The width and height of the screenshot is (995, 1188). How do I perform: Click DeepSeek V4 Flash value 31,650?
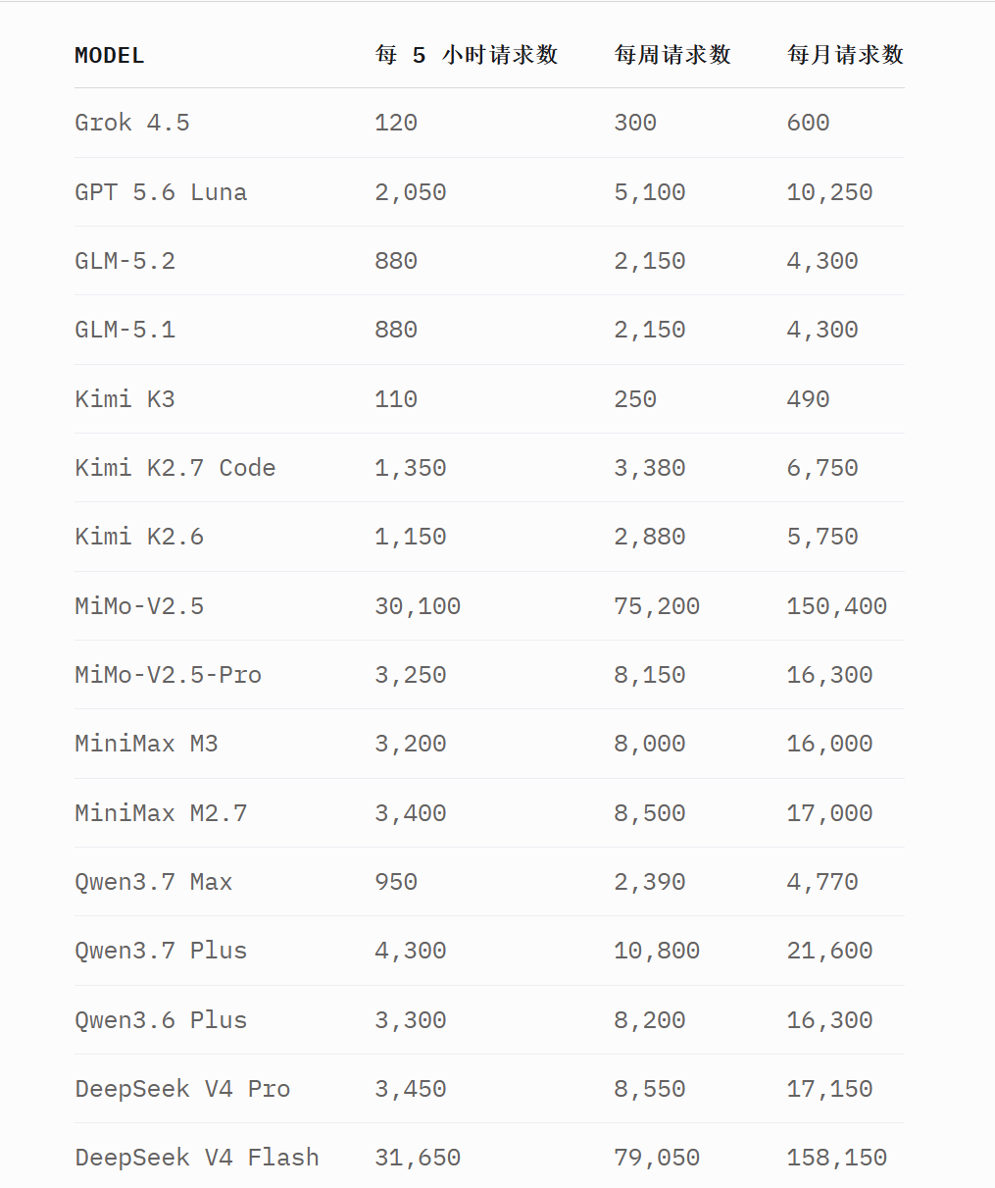pyautogui.click(x=418, y=1158)
